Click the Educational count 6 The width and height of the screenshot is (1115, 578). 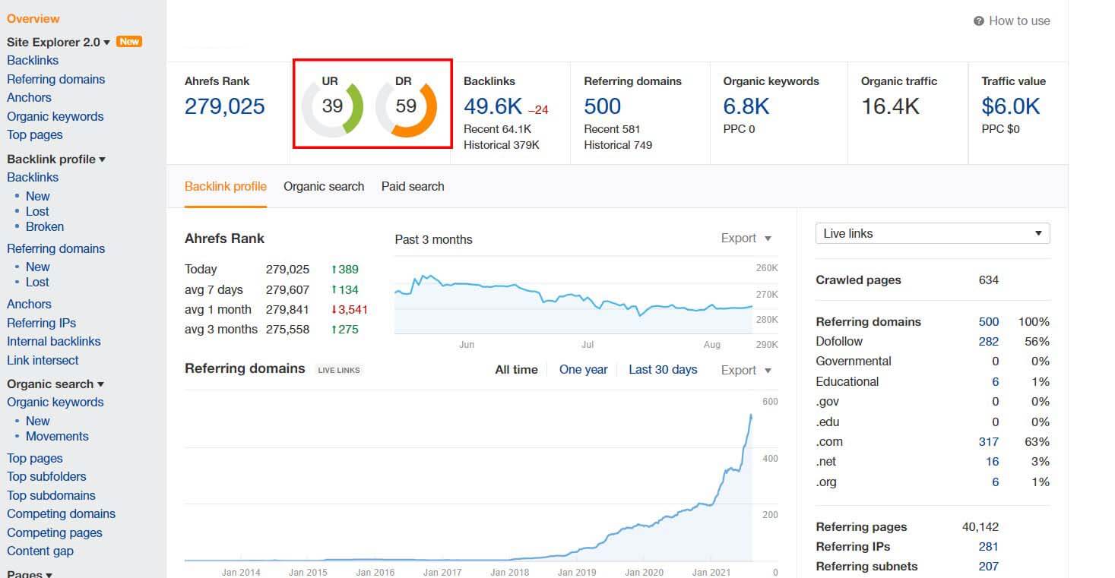click(x=996, y=382)
